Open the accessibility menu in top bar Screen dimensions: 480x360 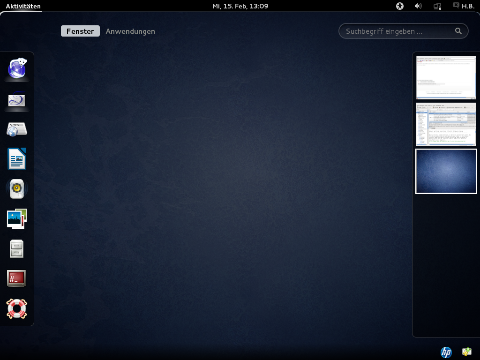(x=399, y=6)
